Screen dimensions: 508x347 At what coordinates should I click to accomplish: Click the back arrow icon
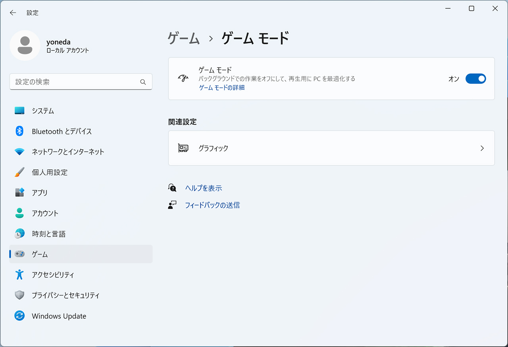13,13
